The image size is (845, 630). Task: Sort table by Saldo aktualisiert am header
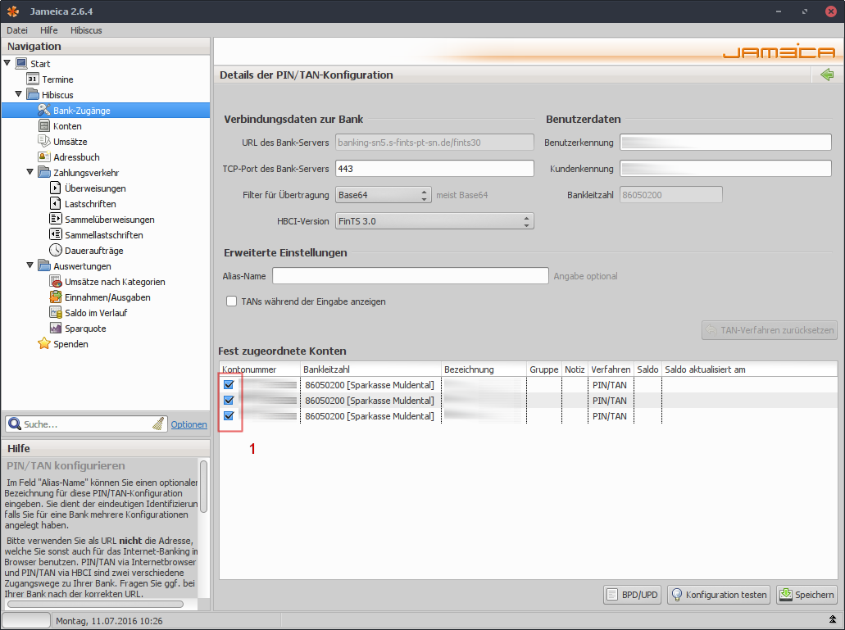point(750,369)
